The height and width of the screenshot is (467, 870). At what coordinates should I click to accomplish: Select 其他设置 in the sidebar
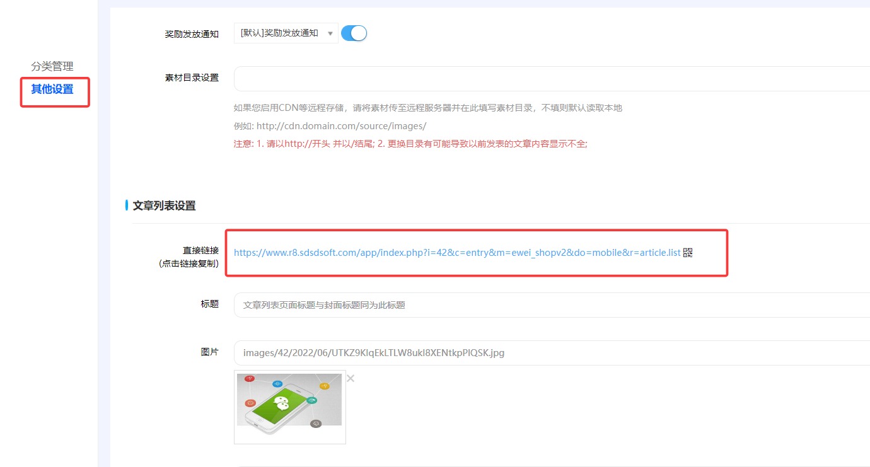tap(52, 89)
